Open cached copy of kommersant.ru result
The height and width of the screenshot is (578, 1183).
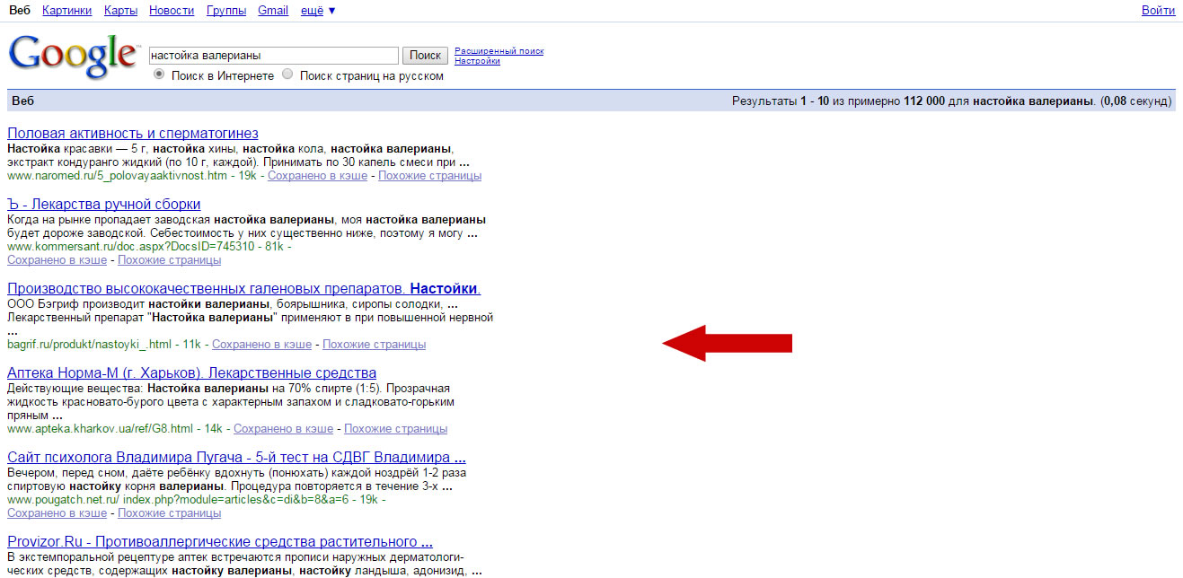pyautogui.click(x=57, y=260)
